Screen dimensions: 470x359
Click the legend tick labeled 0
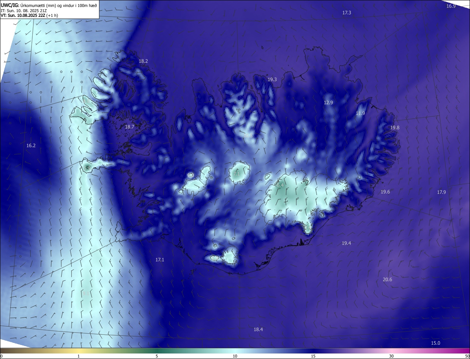pos(1,356)
